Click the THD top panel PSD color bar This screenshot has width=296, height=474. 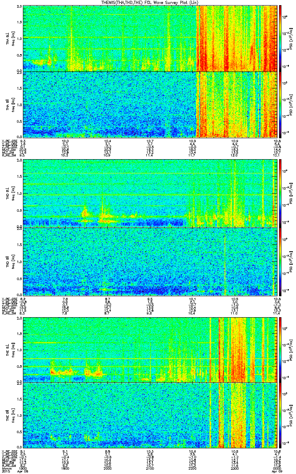pos(280,193)
